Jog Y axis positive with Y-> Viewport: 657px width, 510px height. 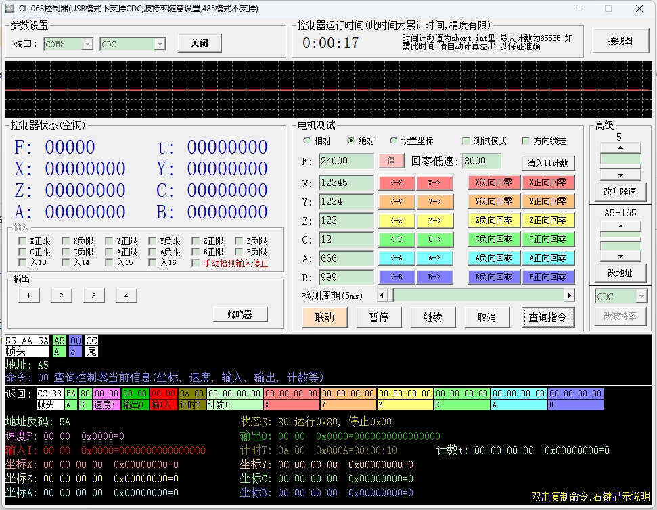tap(434, 202)
